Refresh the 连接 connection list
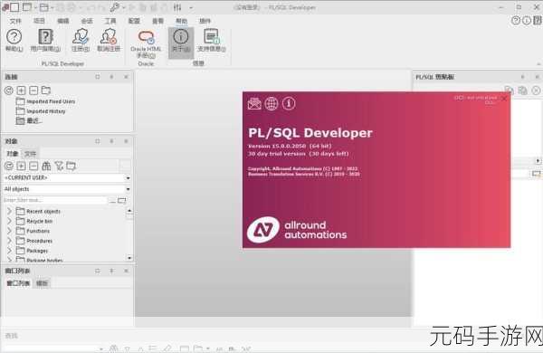 click(x=9, y=91)
